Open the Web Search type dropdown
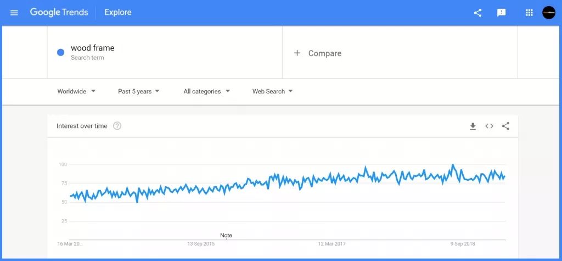 [x=272, y=91]
